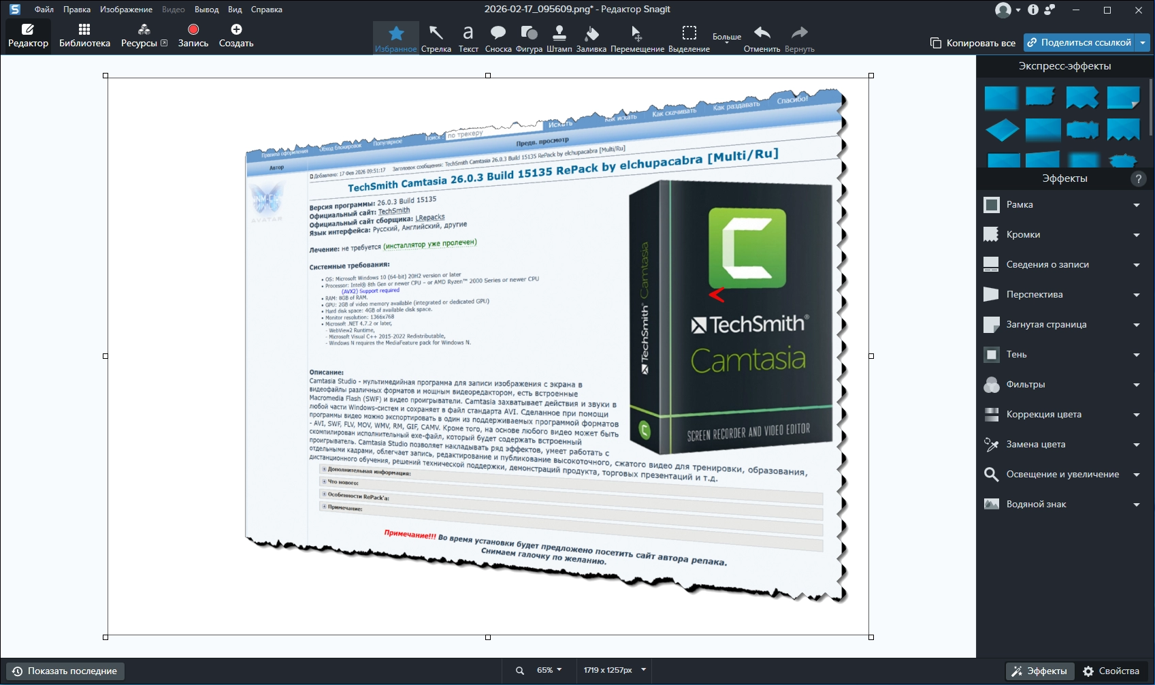This screenshot has width=1155, height=685.
Task: Click the info icon in title bar
Action: point(1033,10)
